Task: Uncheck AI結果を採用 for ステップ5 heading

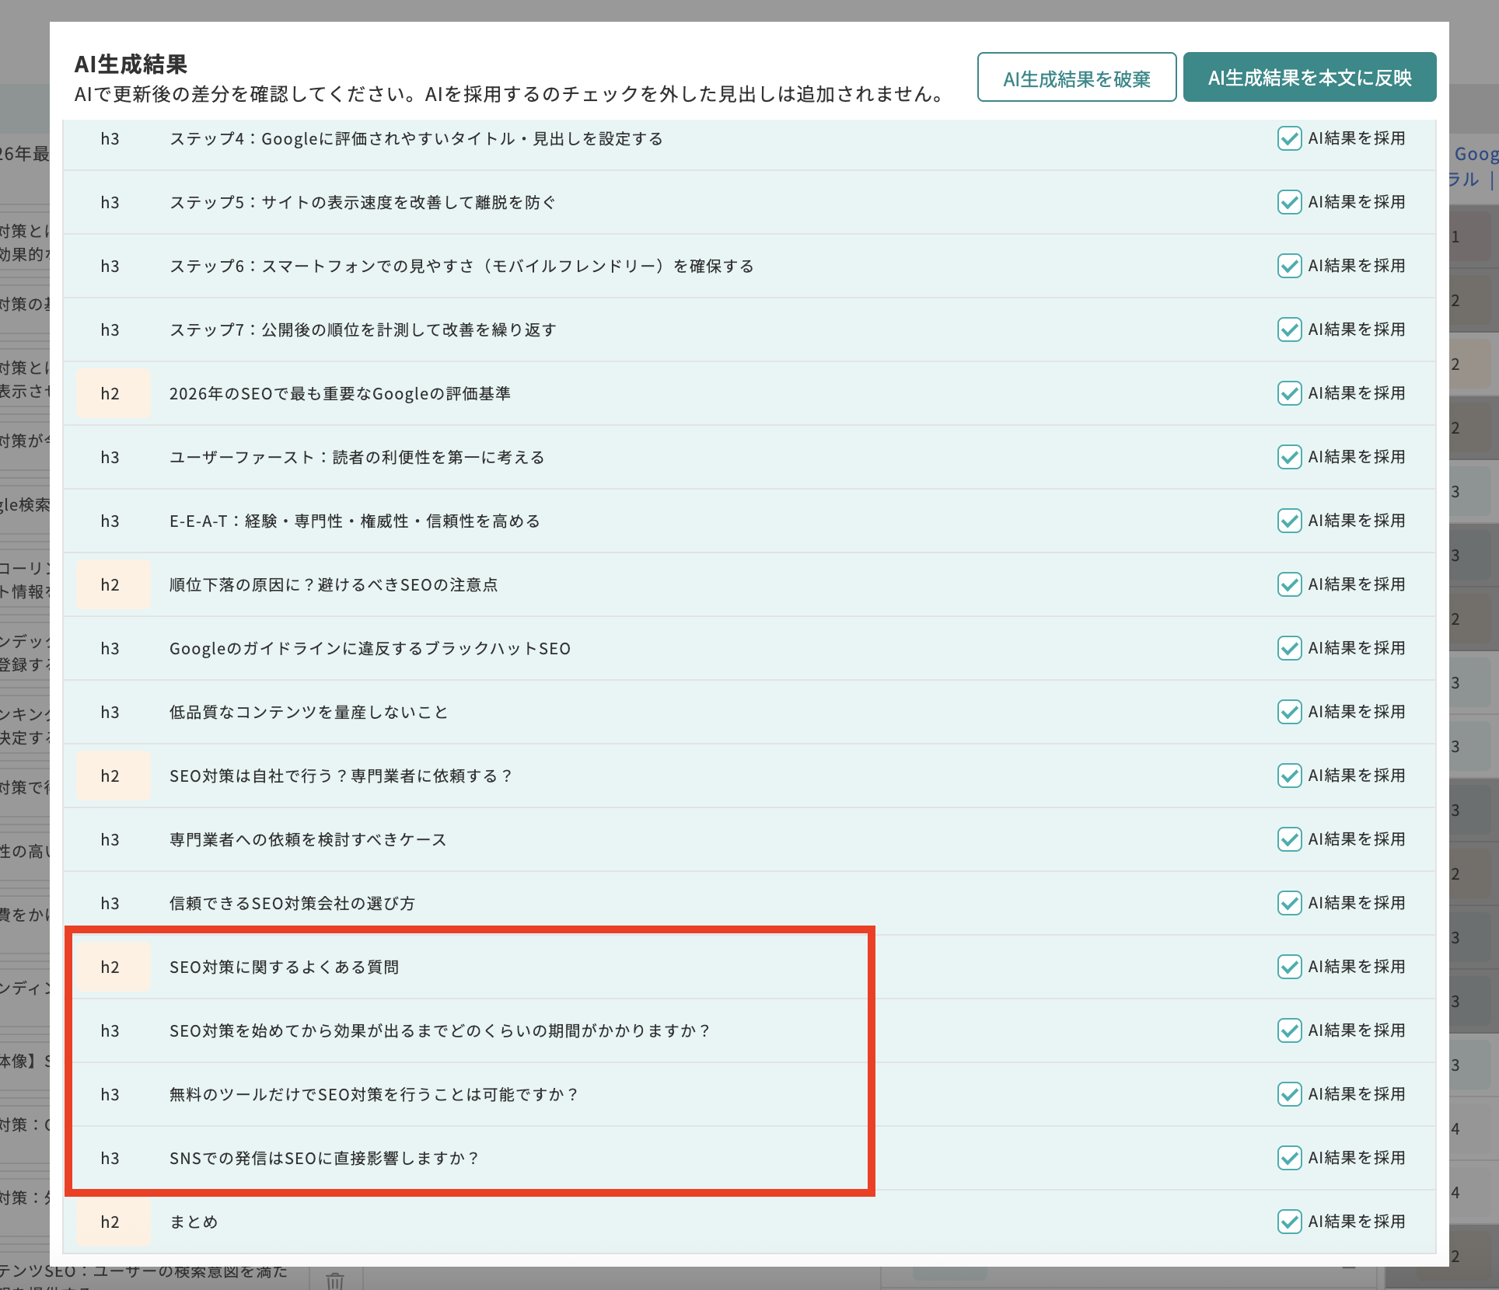Action: click(1289, 203)
